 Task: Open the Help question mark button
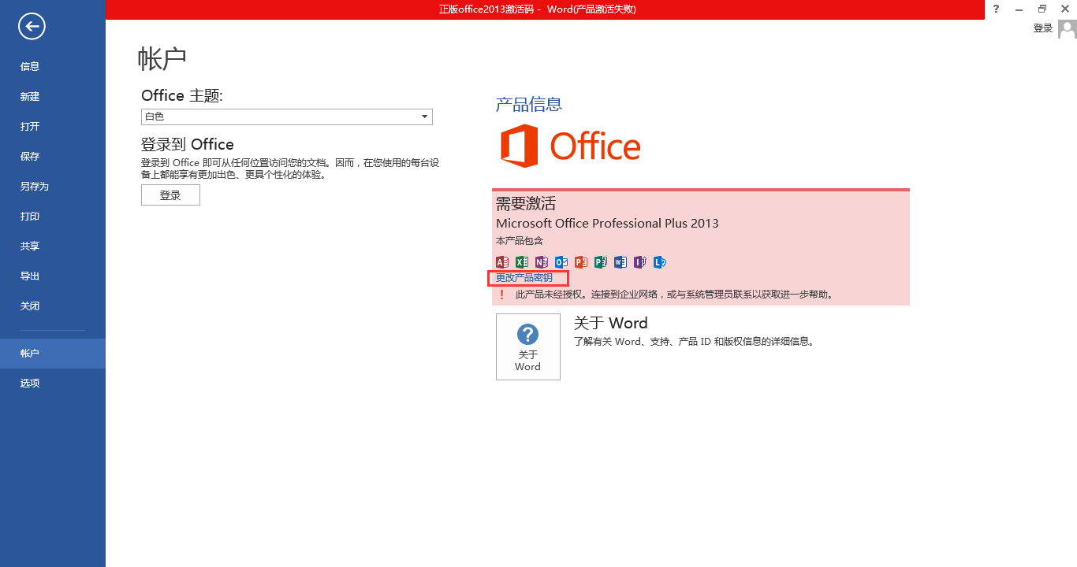[x=995, y=9]
